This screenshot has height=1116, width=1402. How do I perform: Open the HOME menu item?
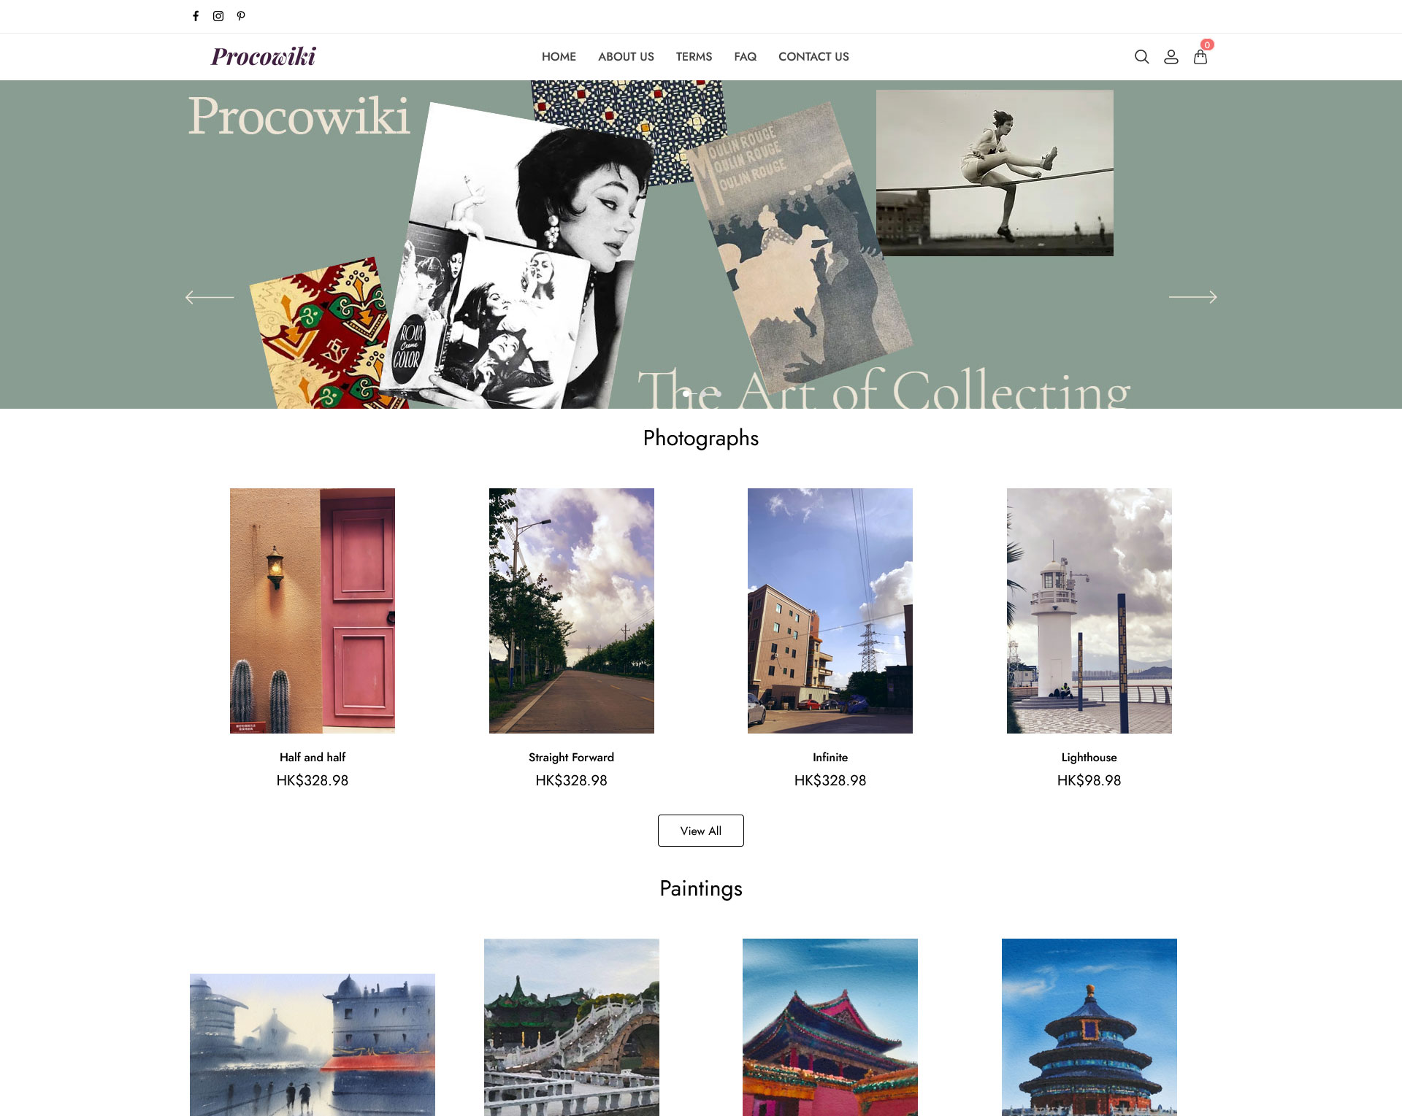559,57
